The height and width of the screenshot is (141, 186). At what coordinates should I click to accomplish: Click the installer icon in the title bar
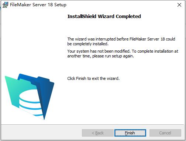(x=5, y=5)
